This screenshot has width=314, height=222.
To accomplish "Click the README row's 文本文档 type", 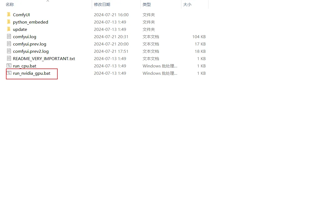I will [151, 59].
